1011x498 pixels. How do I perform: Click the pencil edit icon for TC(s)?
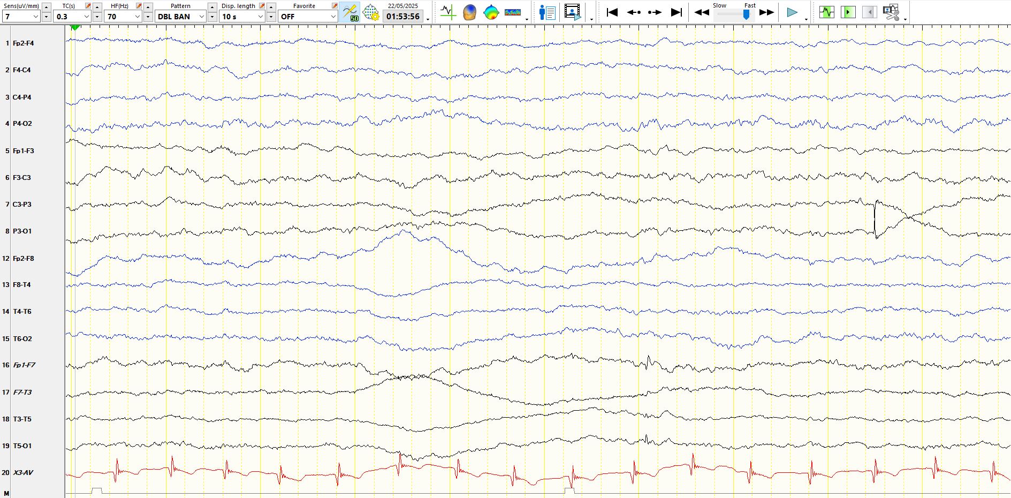pyautogui.click(x=88, y=6)
